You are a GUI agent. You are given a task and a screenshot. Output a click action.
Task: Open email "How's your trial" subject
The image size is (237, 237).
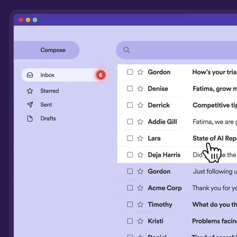pos(215,72)
